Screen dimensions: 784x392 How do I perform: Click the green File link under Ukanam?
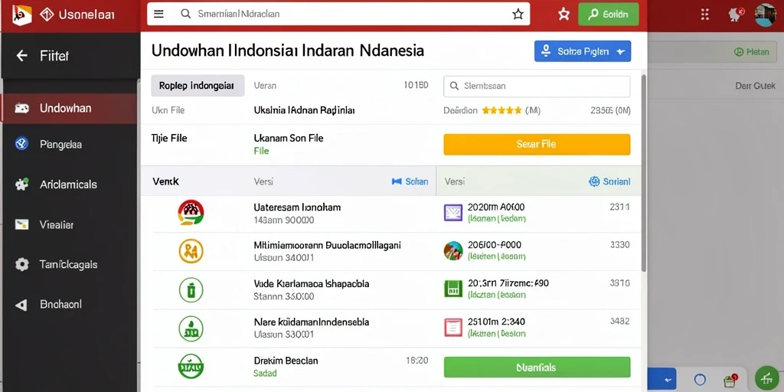click(262, 151)
